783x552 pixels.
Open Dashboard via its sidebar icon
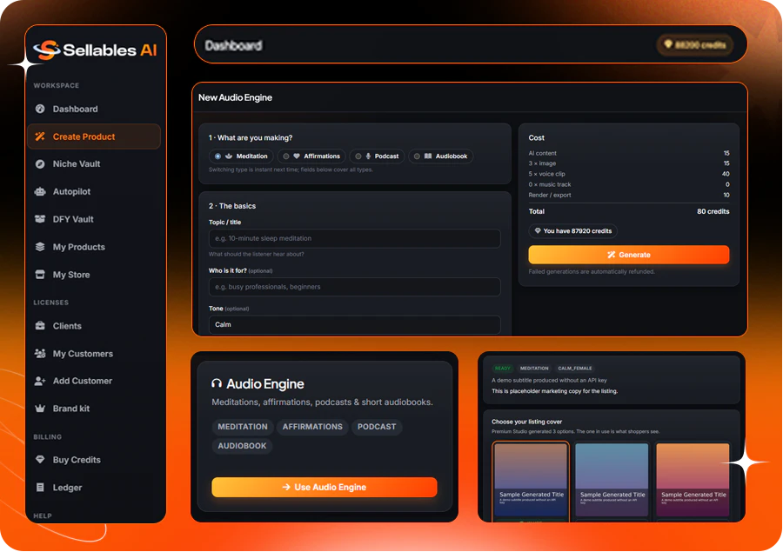pyautogui.click(x=40, y=109)
